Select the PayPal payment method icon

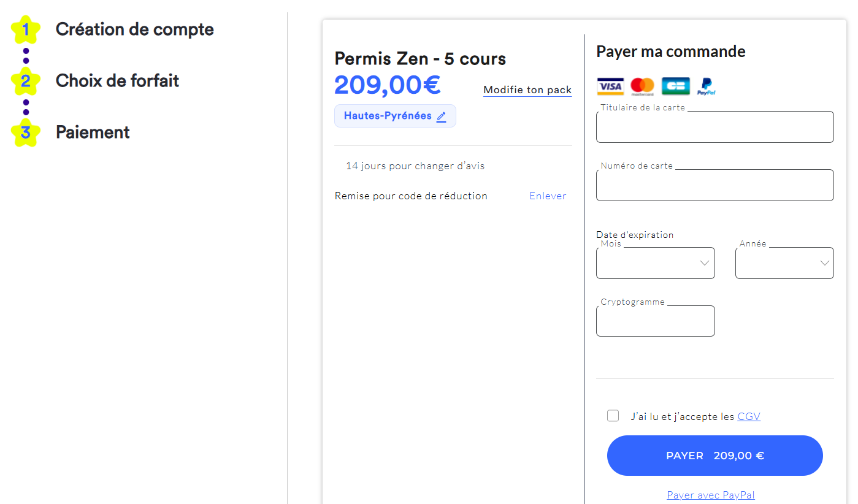point(707,86)
